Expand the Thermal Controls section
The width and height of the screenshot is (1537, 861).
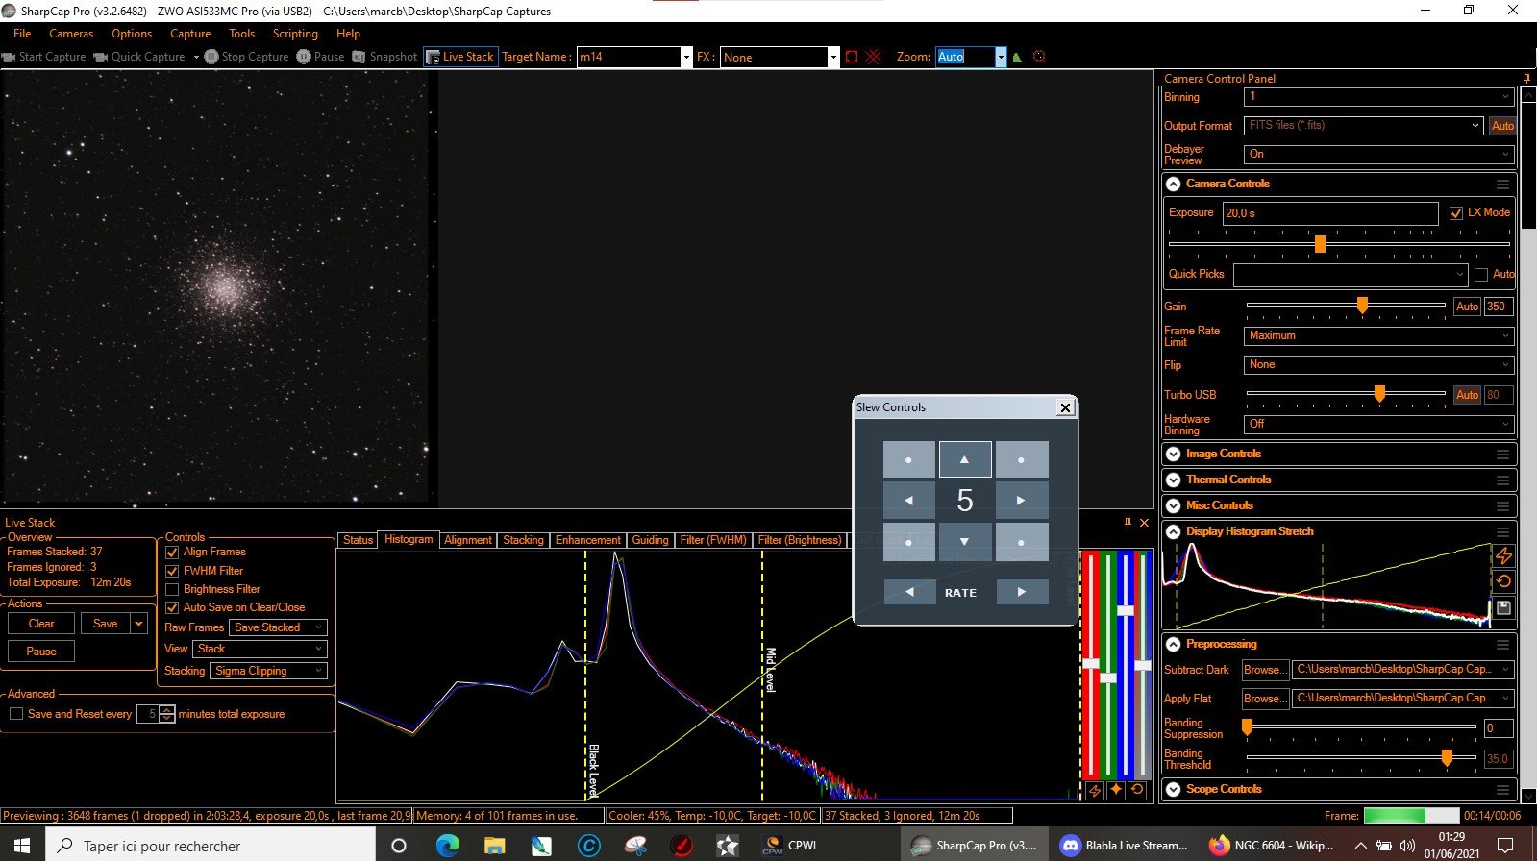coord(1174,480)
